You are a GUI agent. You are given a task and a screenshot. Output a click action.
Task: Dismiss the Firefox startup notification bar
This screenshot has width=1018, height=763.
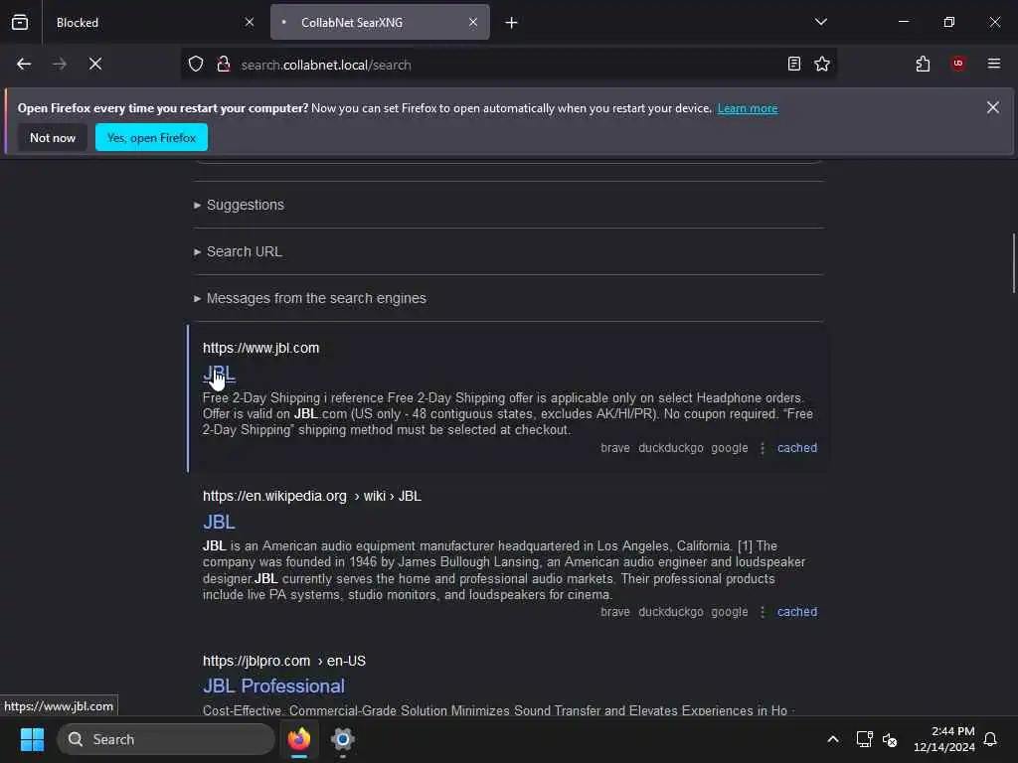993,107
